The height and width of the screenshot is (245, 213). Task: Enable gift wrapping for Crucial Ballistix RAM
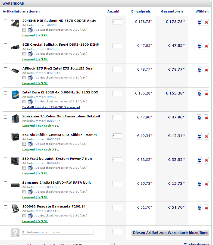24,54
